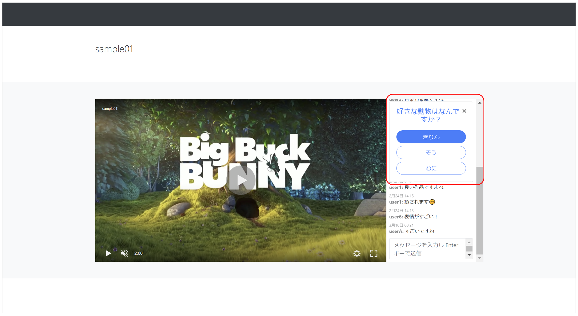Select わに poll option
Image resolution: width=578 pixels, height=316 pixels.
[431, 168]
